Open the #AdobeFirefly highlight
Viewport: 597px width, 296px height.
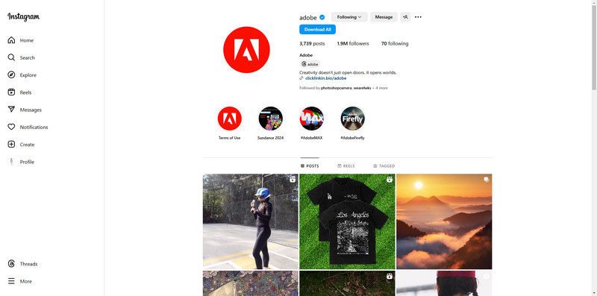click(352, 119)
